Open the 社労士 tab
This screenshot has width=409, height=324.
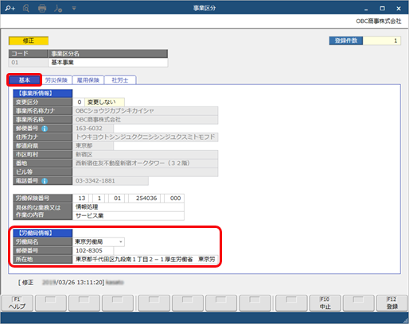pyautogui.click(x=120, y=80)
